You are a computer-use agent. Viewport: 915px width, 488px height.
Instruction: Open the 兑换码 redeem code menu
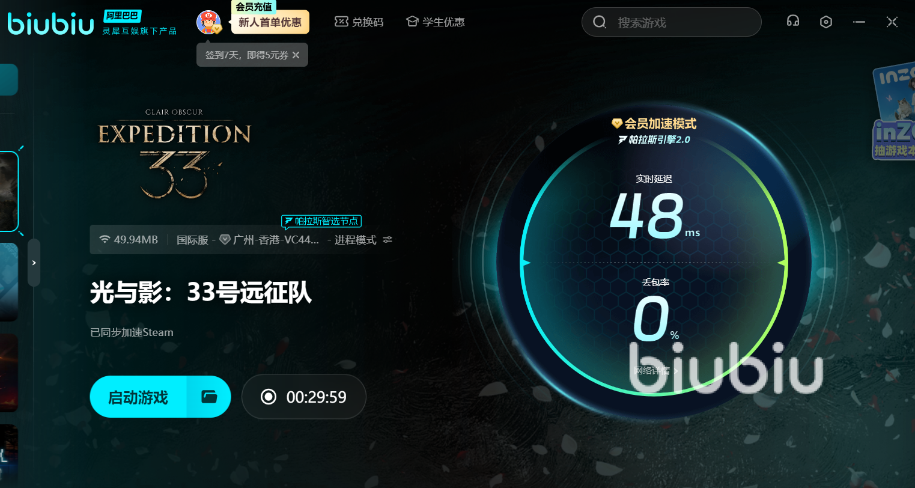[359, 22]
